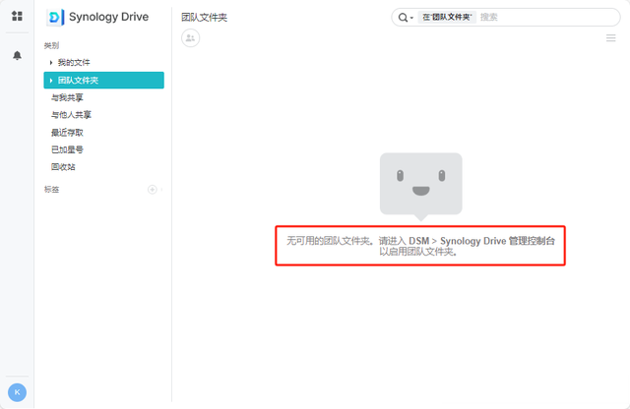Viewport: 630px width, 409px height.
Task: Click the Synology Drive title text
Action: click(x=109, y=17)
